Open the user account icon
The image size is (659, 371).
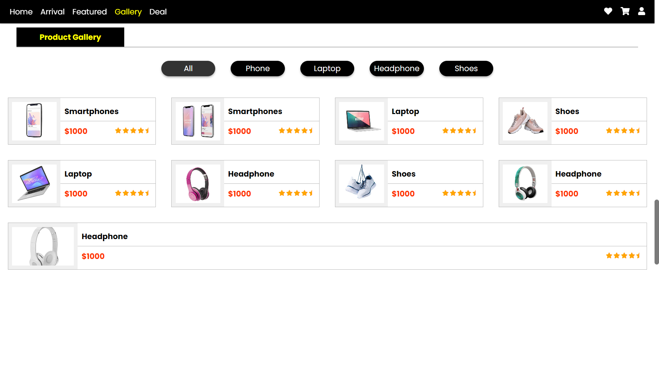(642, 11)
